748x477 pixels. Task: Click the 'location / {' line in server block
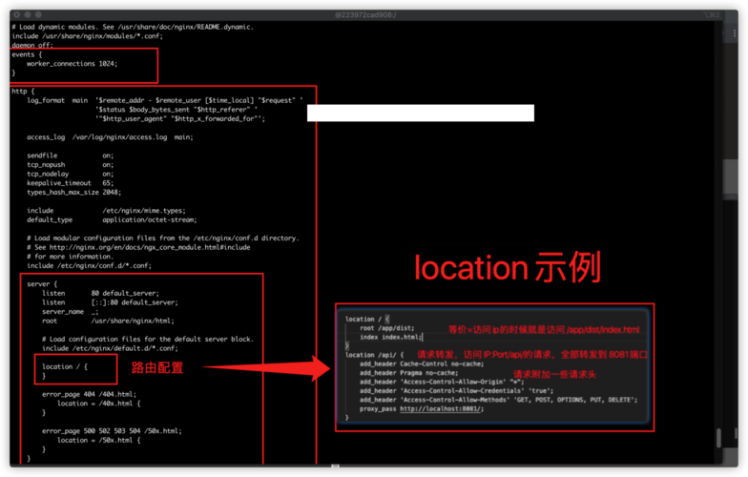65,366
